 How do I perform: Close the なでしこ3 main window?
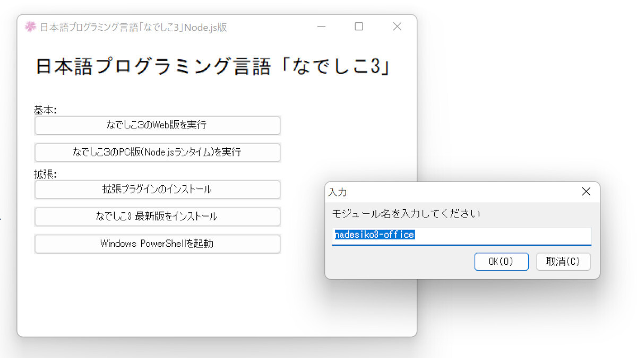[x=397, y=26]
